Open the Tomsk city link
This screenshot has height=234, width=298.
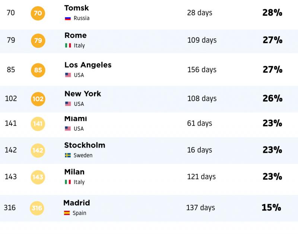pos(77,8)
